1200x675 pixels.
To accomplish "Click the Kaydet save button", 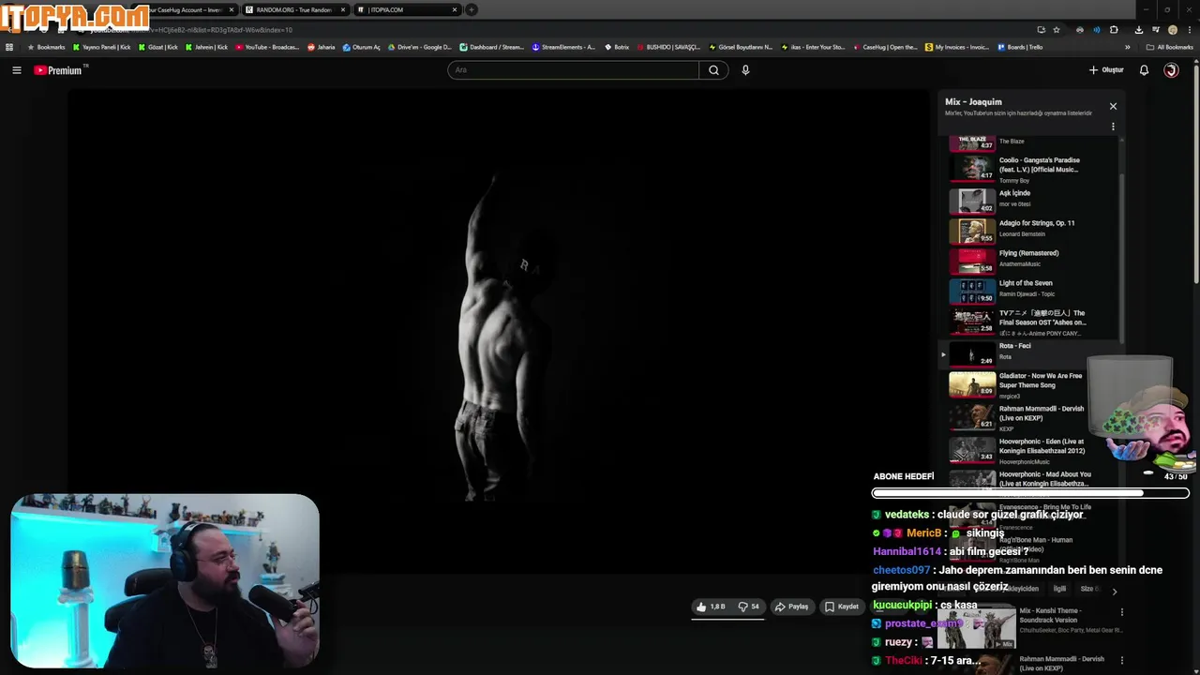I will (x=841, y=607).
